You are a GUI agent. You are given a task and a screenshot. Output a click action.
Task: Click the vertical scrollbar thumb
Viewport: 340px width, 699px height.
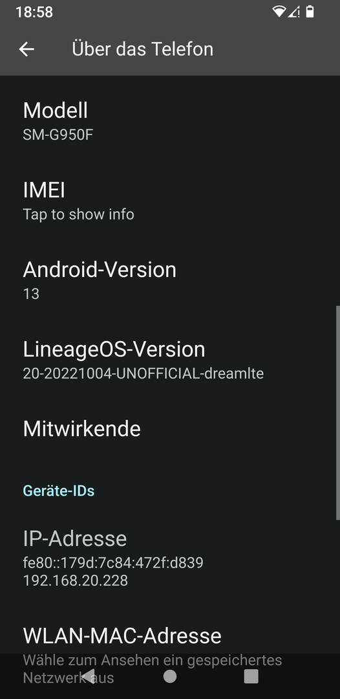[x=338, y=413]
